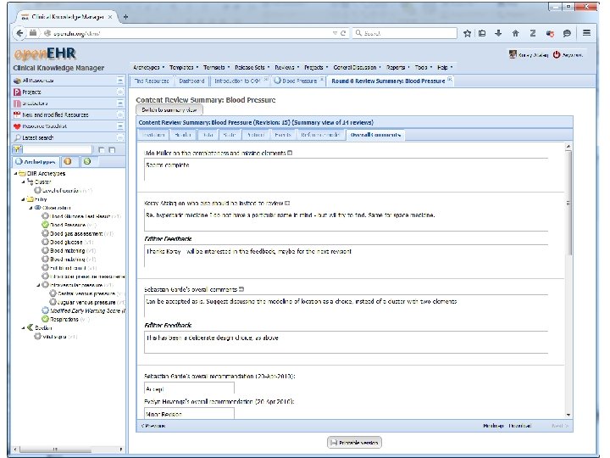Collapse the Observation tree node
This screenshot has width=610, height=458.
(30, 208)
